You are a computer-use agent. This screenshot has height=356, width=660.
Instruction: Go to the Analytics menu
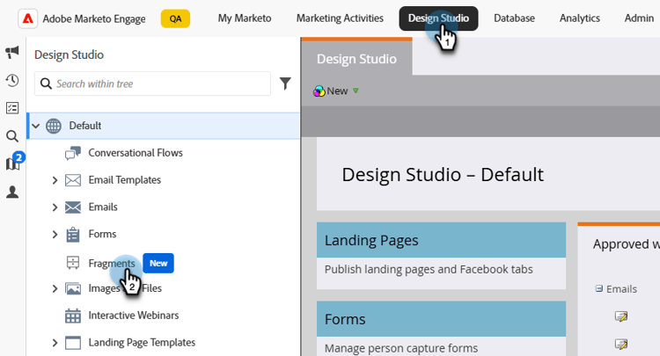tap(579, 18)
